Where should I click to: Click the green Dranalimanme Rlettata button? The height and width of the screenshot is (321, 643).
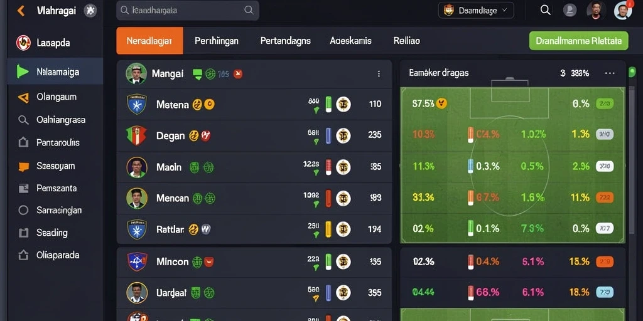(578, 41)
